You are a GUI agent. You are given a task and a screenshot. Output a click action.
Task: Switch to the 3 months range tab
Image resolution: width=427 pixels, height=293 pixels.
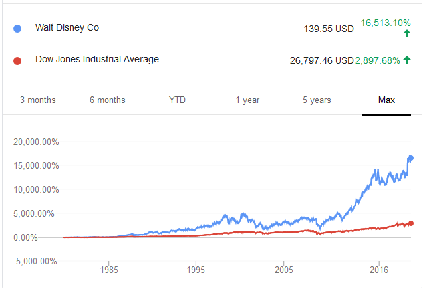pyautogui.click(x=38, y=100)
